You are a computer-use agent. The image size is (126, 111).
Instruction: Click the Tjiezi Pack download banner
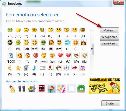[104, 86]
